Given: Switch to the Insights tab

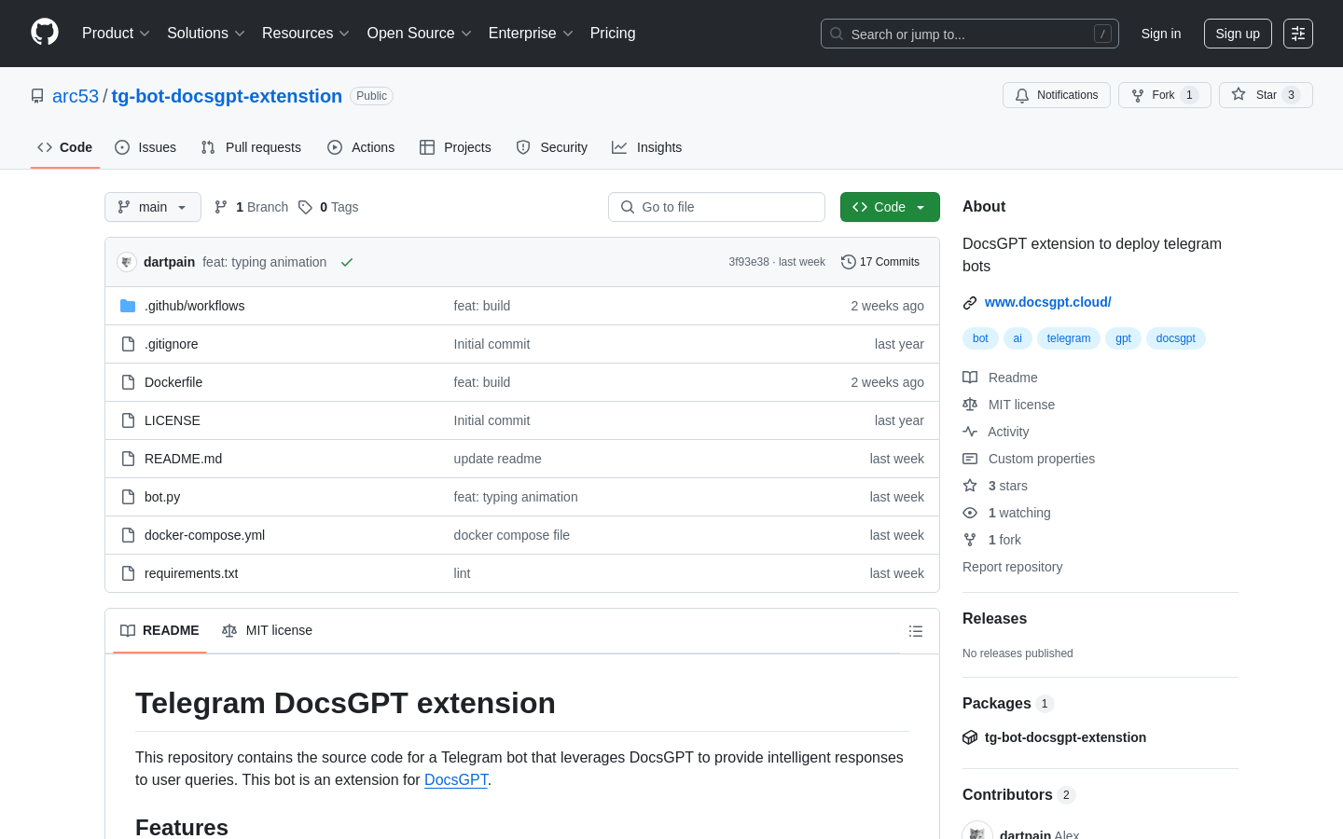Looking at the screenshot, I should (x=647, y=147).
